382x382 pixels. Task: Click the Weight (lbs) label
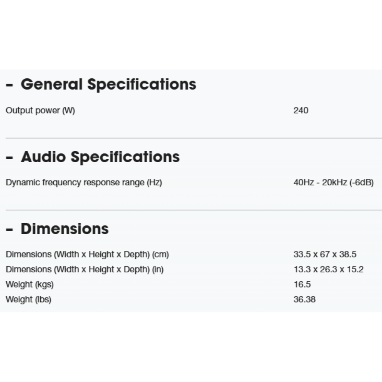(x=28, y=300)
